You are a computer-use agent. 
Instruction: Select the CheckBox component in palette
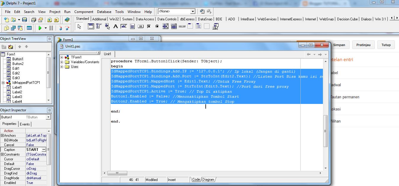(149, 26)
